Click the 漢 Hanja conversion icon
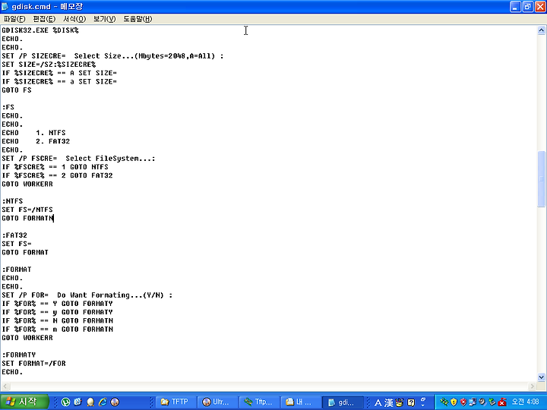The image size is (547, 410). coord(389,402)
